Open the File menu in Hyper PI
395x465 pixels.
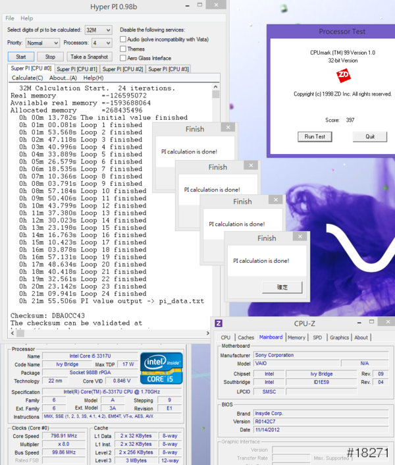coord(10,18)
